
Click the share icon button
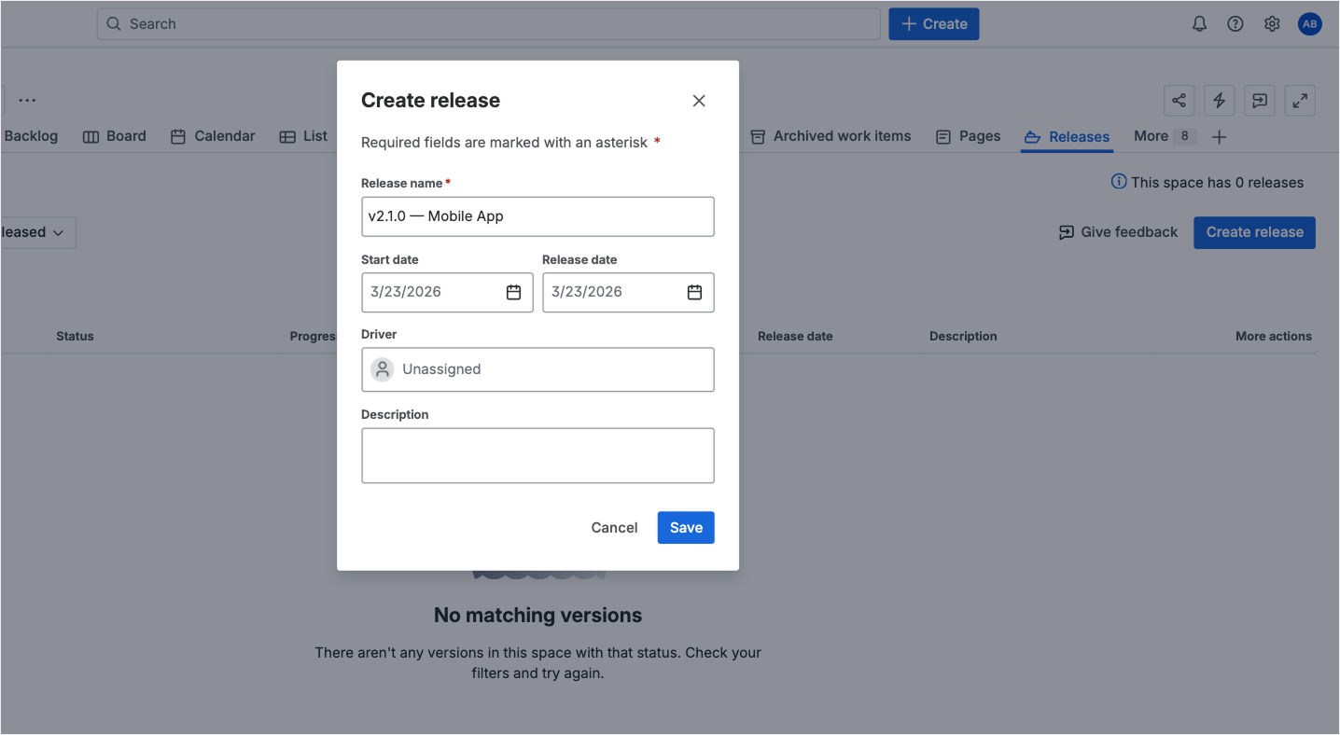click(1179, 101)
